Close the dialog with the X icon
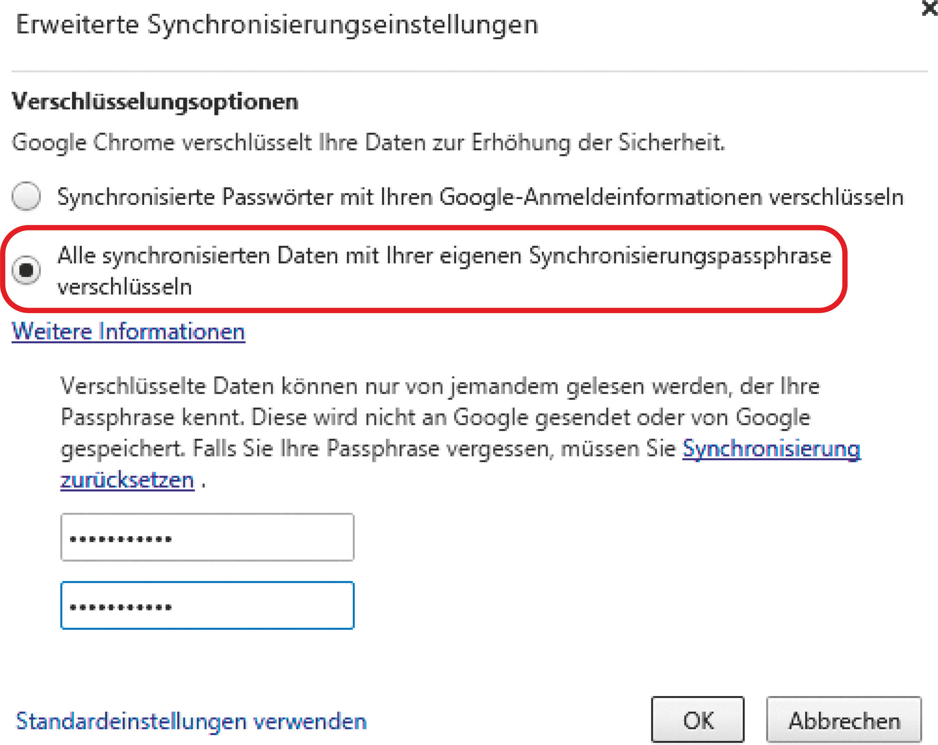The image size is (938, 745). pos(930,7)
